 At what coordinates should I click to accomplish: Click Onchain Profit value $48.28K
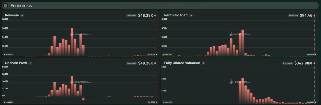click(146, 63)
